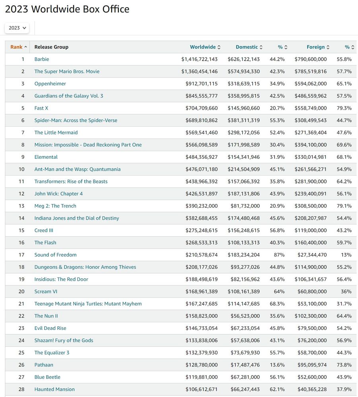Viewport: 358px width, 397px height.
Task: Open the Sound of Freedom link
Action: (x=56, y=255)
